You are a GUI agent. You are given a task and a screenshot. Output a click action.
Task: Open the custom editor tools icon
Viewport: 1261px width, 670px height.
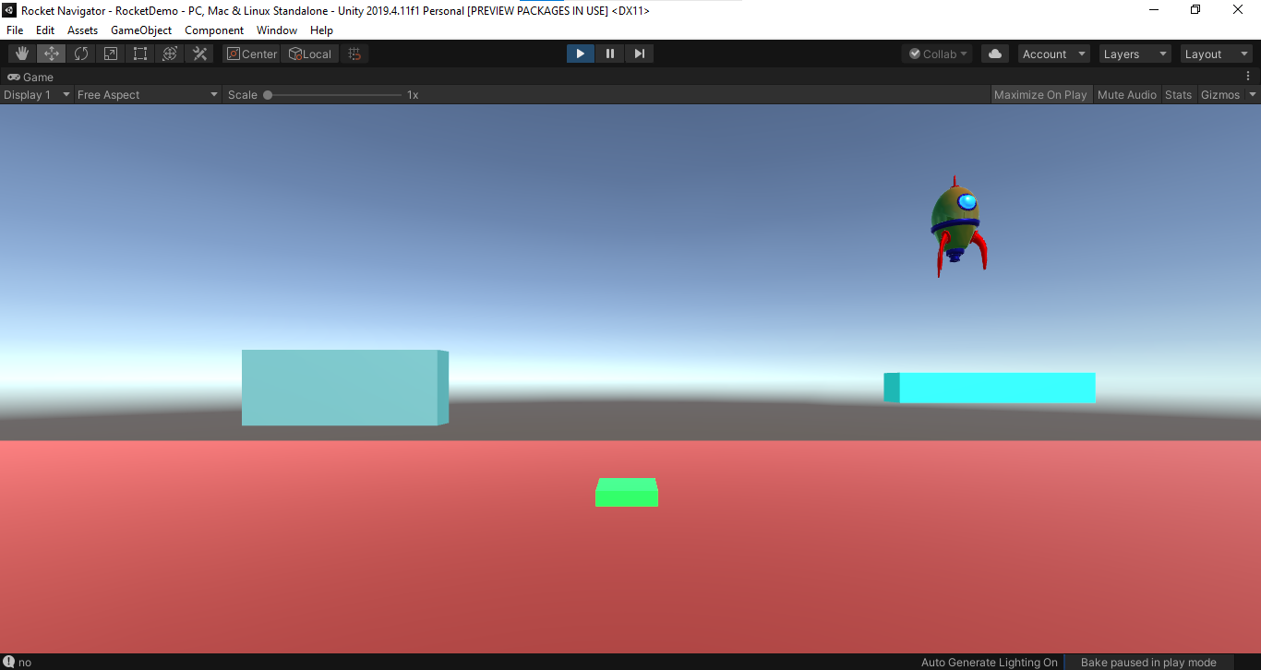(199, 54)
